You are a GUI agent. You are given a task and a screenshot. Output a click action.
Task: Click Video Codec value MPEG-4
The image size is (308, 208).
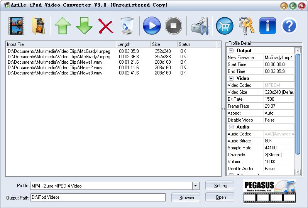[279, 85]
